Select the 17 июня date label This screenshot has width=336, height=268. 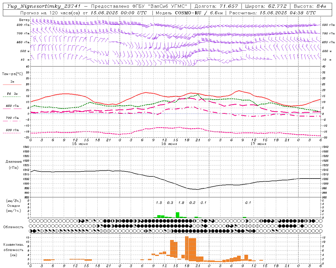[258, 144]
